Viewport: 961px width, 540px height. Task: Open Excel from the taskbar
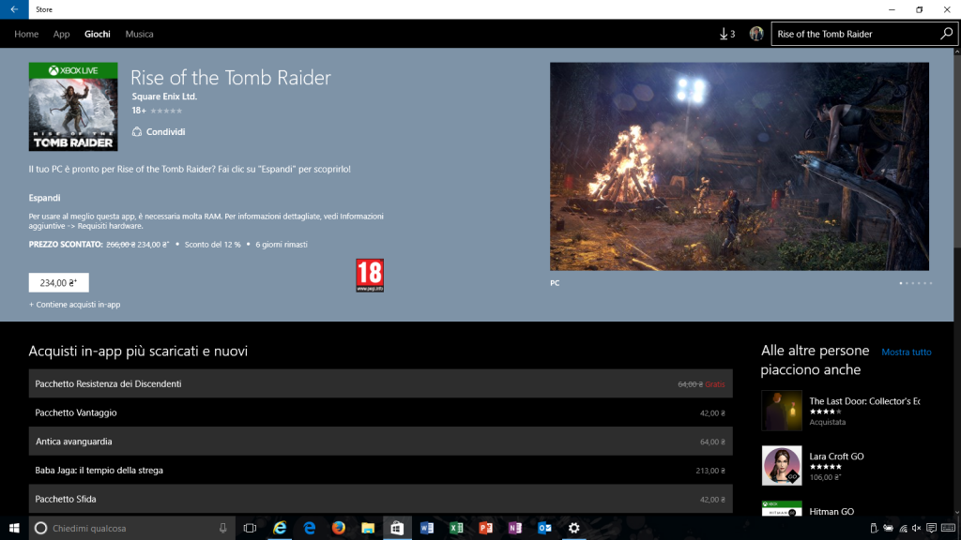click(x=456, y=528)
